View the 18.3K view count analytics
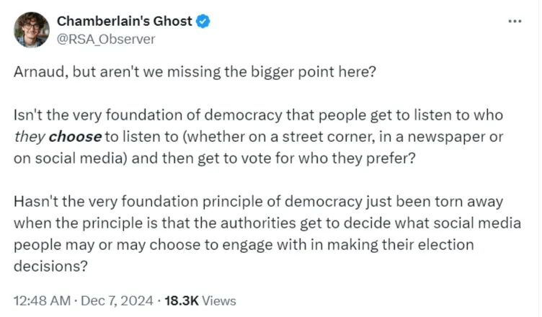 (182, 300)
